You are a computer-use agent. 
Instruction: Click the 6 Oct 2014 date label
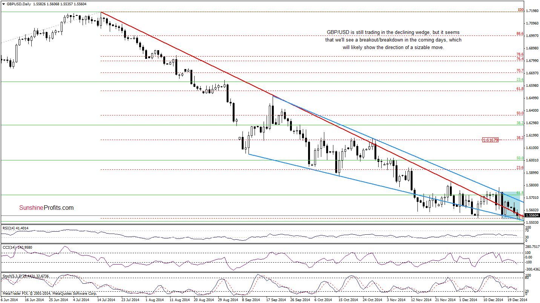point(324,300)
